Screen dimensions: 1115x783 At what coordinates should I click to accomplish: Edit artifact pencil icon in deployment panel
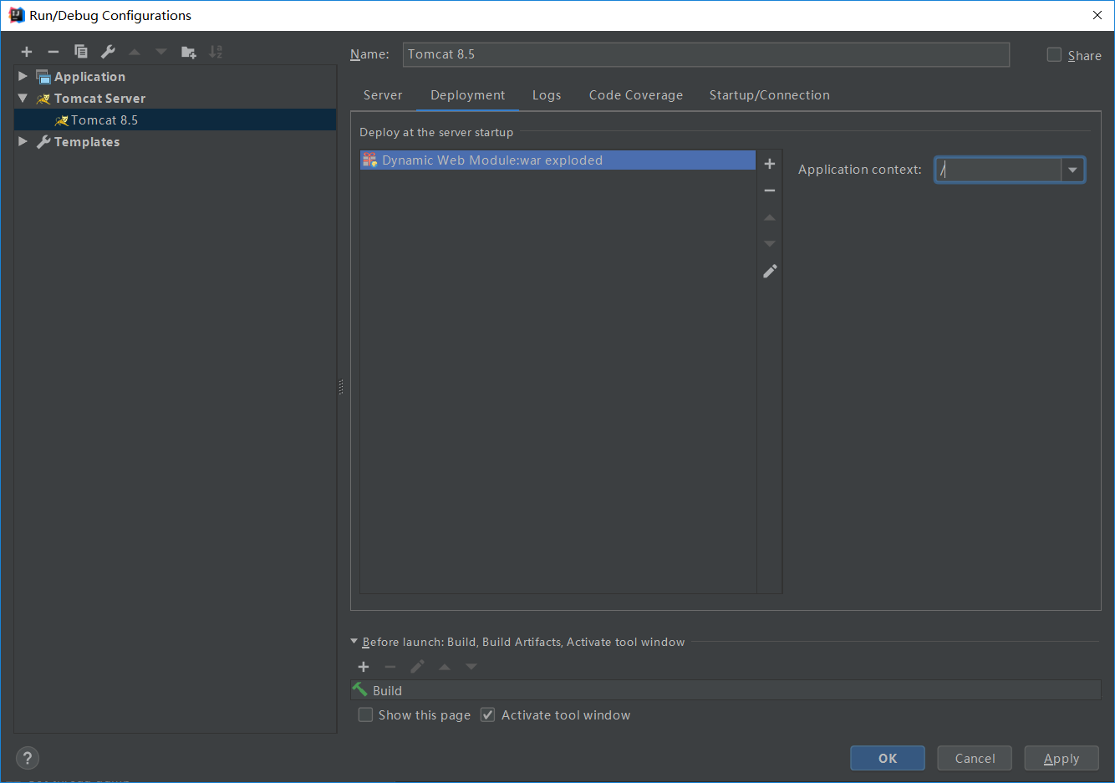(770, 271)
